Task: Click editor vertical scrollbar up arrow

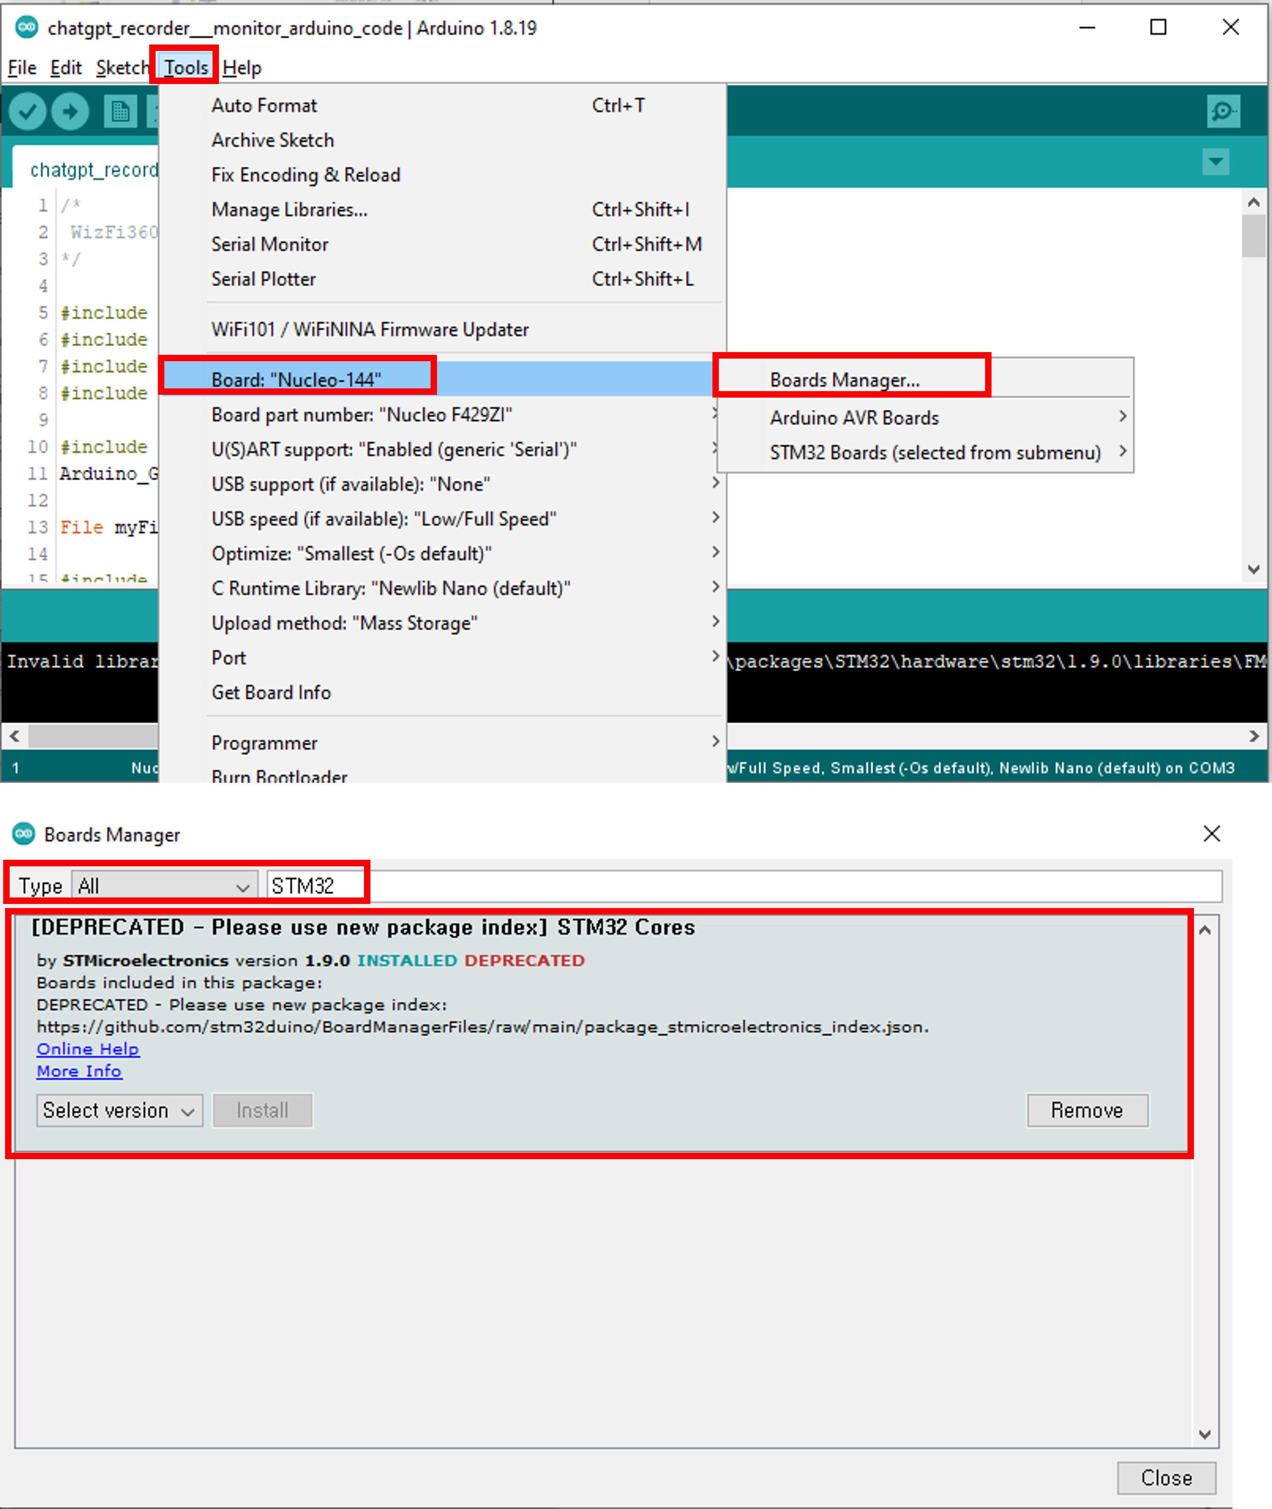Action: 1253,202
